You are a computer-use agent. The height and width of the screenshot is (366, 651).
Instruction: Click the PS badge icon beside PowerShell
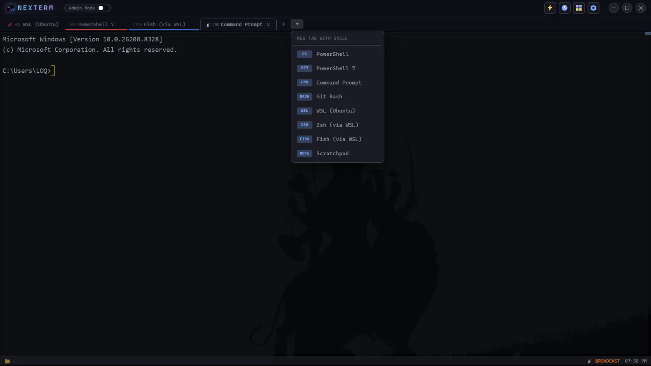coord(304,54)
